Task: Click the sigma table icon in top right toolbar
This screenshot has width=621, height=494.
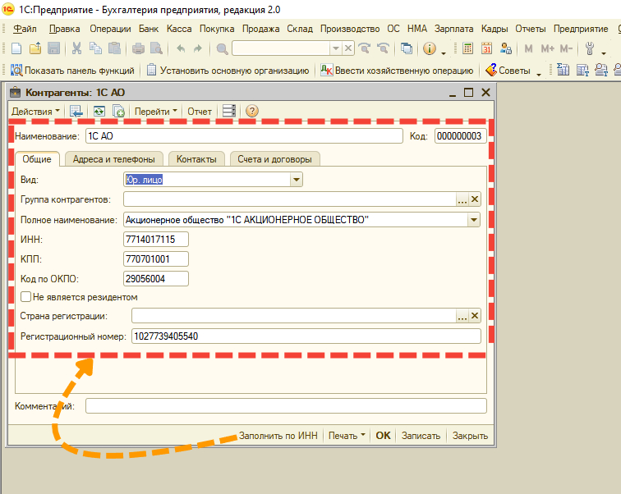Action: click(563, 70)
